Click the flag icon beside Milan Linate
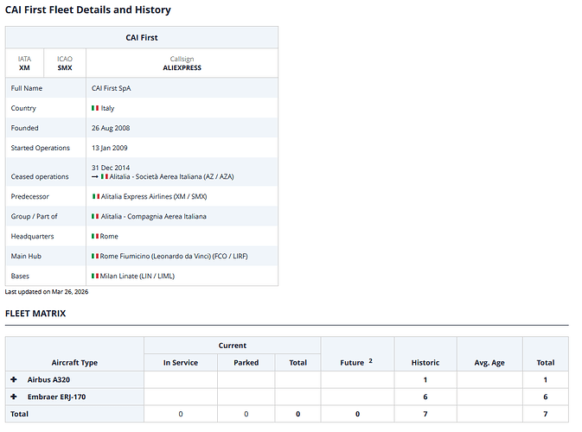This screenshot has height=432, width=582. click(x=95, y=276)
